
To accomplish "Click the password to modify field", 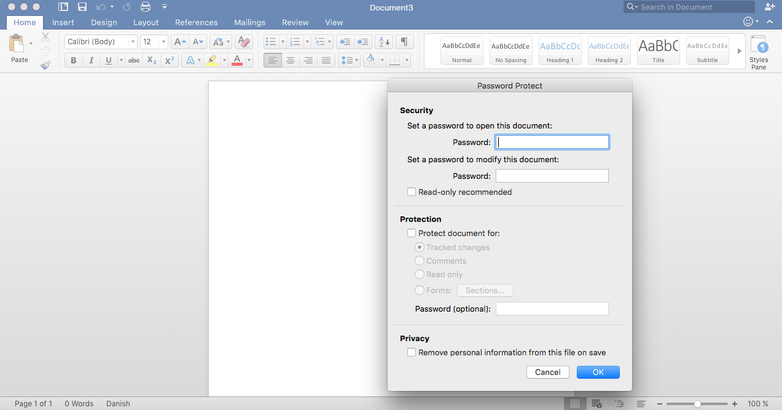I will [552, 176].
